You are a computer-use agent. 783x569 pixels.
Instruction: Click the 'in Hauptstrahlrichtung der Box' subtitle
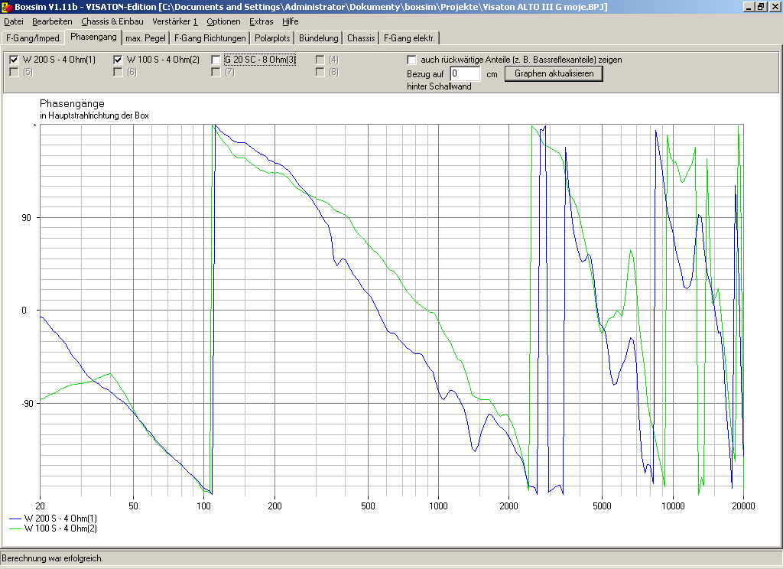94,115
